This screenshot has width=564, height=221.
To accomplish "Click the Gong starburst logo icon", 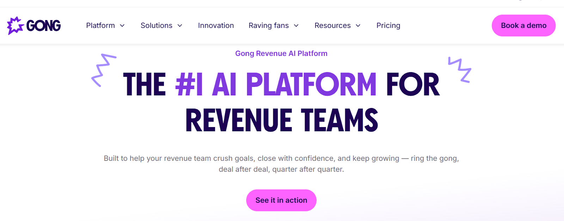I will point(16,26).
